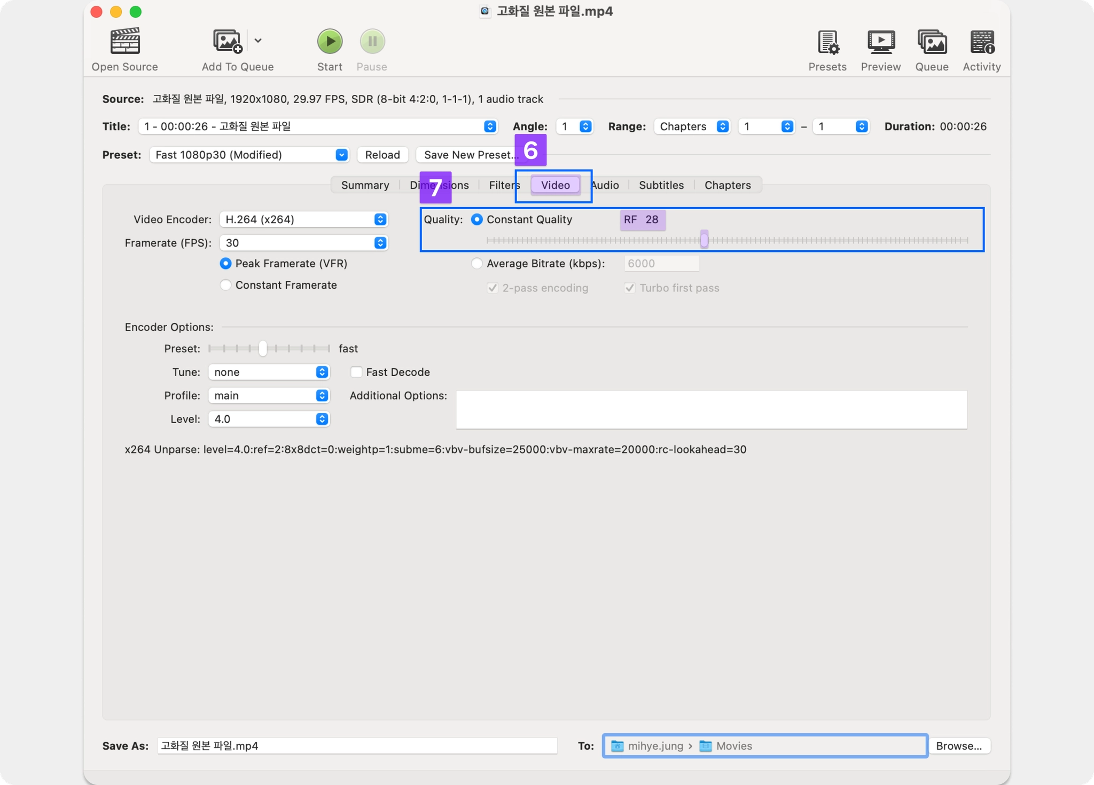Expand the Add To Queue dropdown arrow

(x=258, y=41)
